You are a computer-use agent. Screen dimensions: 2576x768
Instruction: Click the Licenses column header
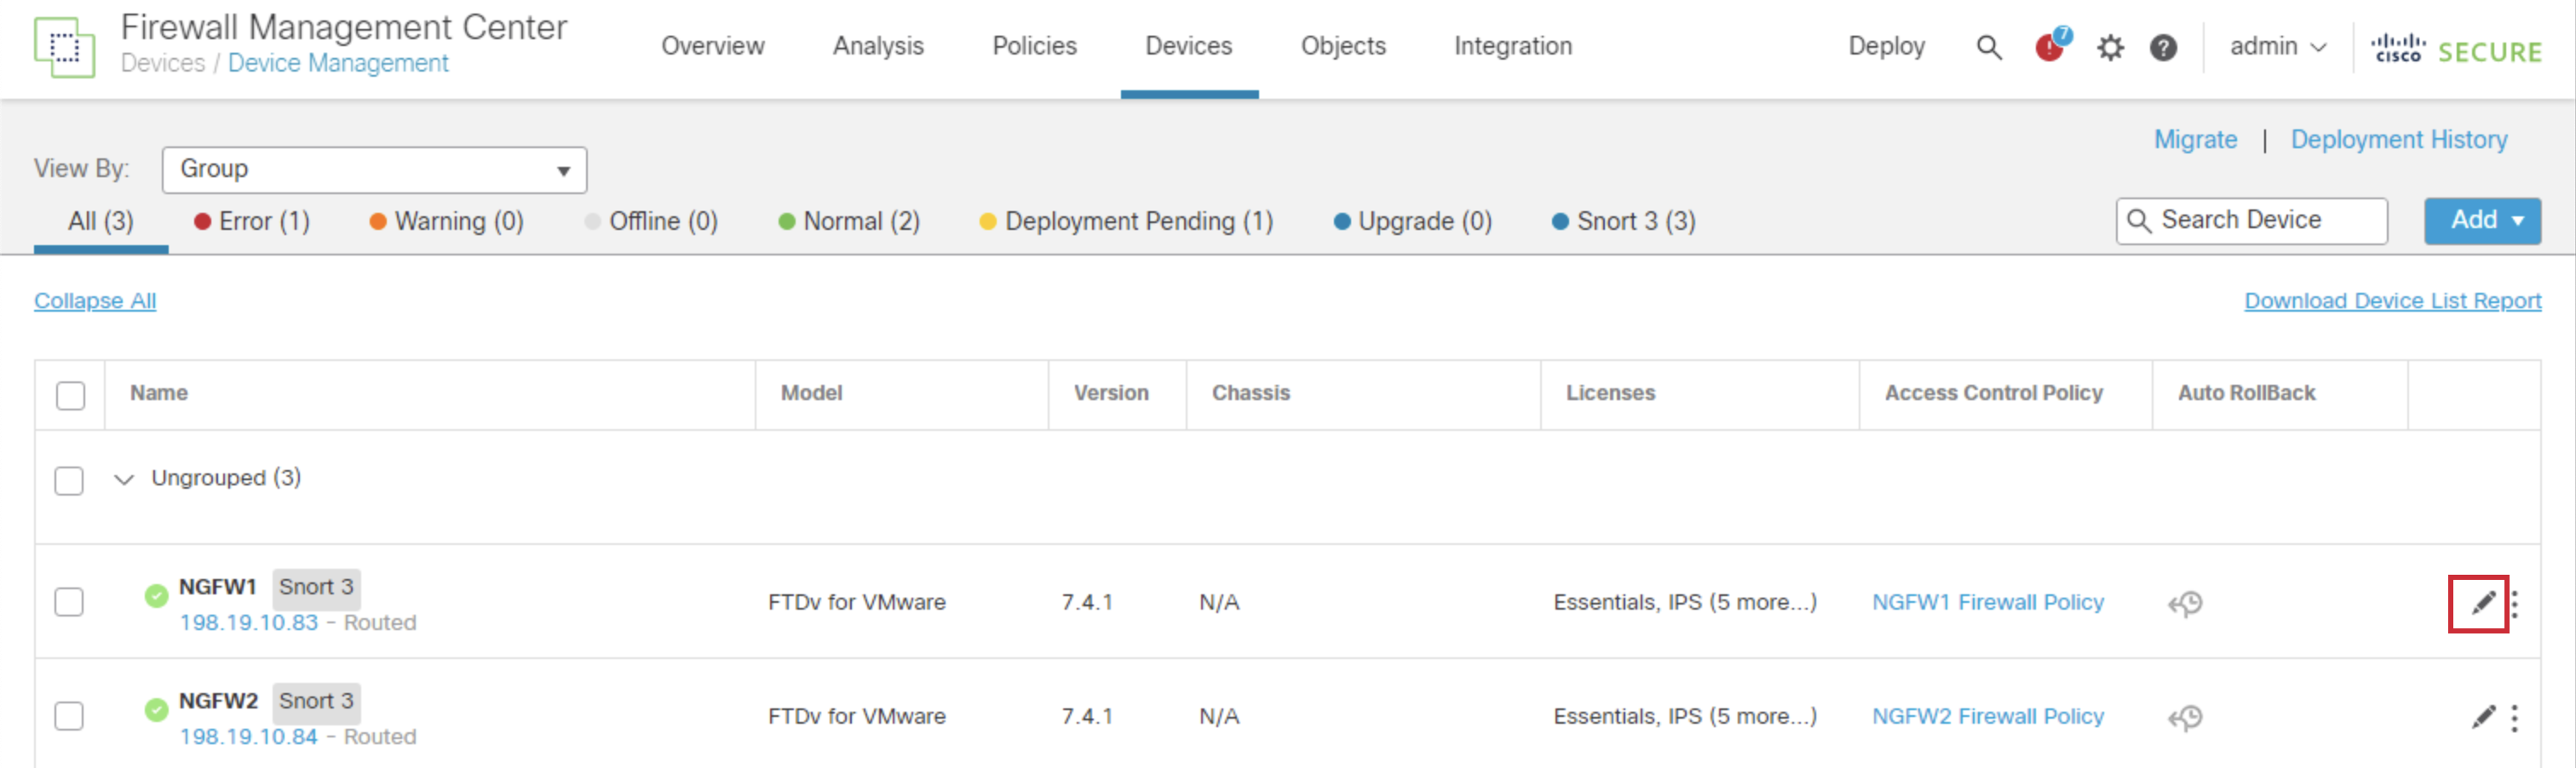[1610, 393]
